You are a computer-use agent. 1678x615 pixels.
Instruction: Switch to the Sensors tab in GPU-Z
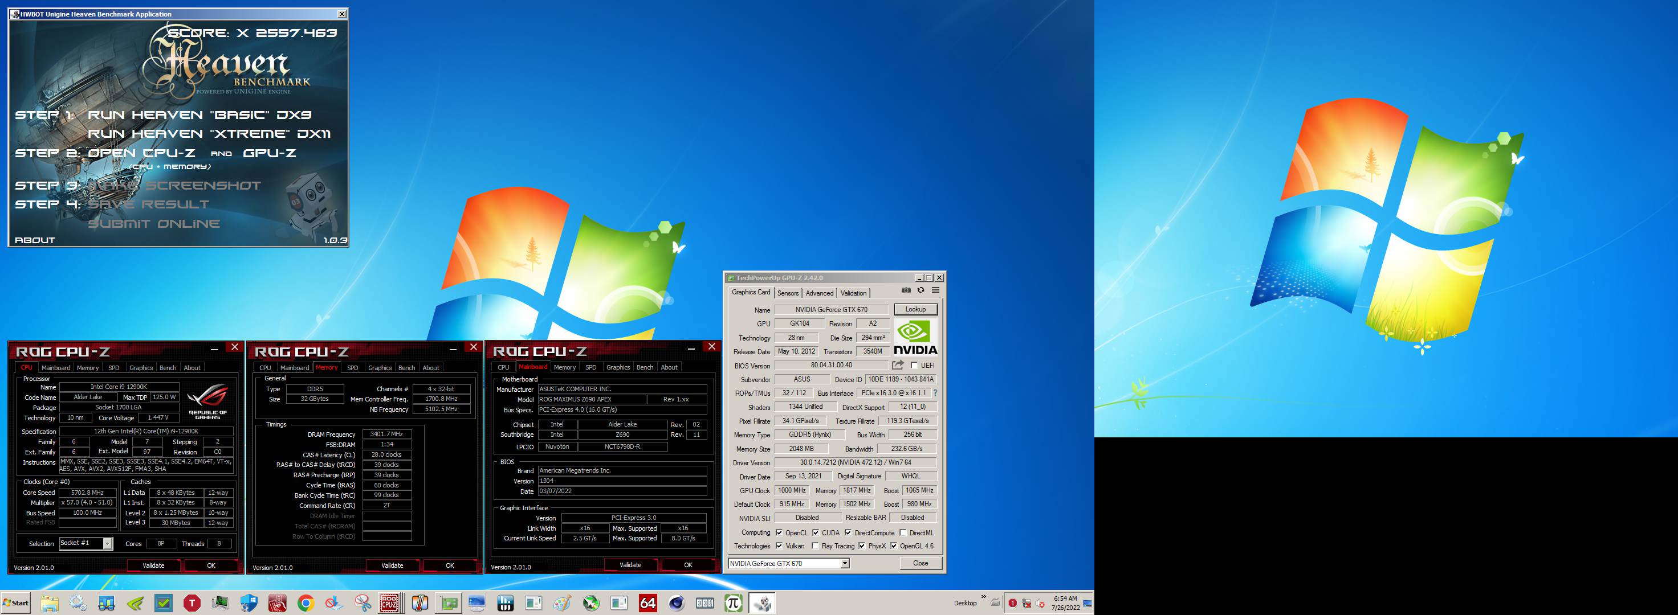[x=788, y=293]
